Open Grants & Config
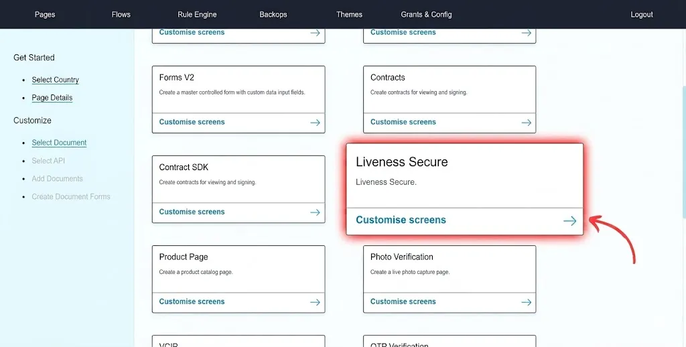686x347 pixels. [x=426, y=15]
